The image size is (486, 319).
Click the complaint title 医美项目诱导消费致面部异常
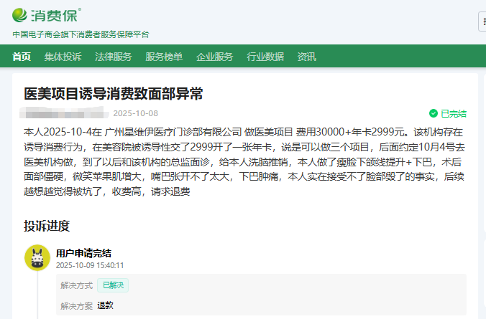click(x=114, y=93)
